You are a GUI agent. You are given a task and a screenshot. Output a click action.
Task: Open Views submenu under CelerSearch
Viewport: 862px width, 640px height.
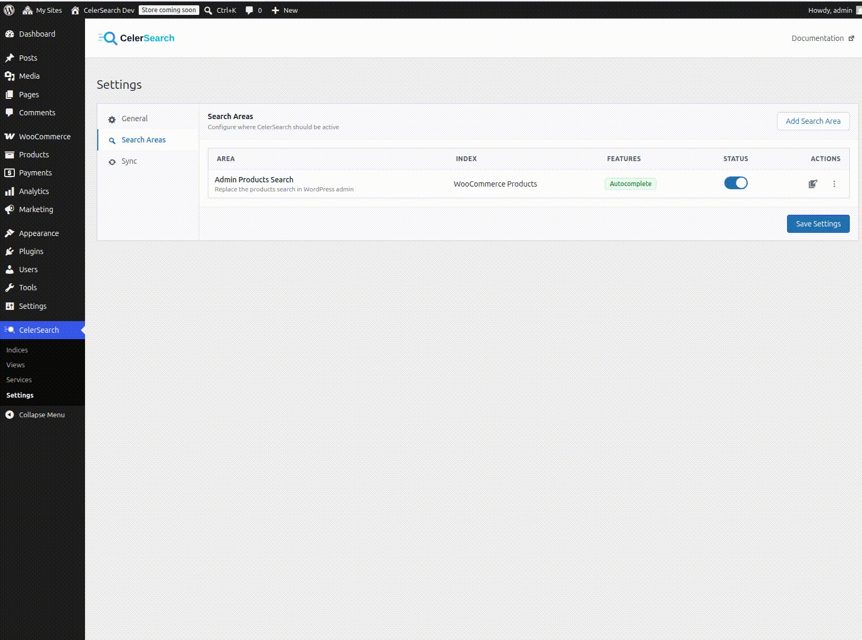tap(15, 365)
